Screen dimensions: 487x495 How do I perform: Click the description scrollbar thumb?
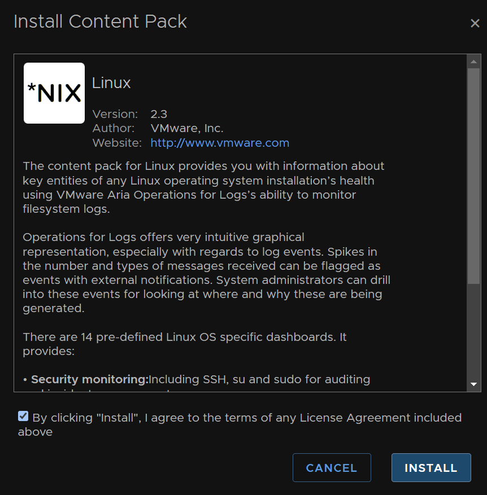pos(473,176)
